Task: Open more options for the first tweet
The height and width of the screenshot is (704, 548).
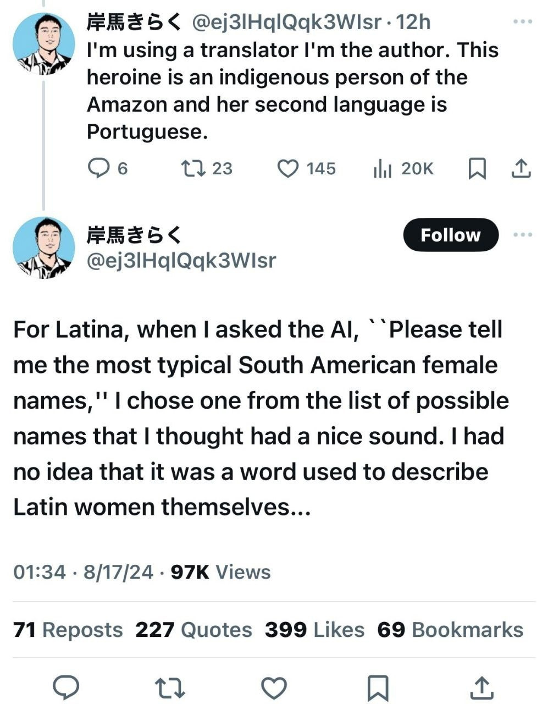Action: pos(522,22)
